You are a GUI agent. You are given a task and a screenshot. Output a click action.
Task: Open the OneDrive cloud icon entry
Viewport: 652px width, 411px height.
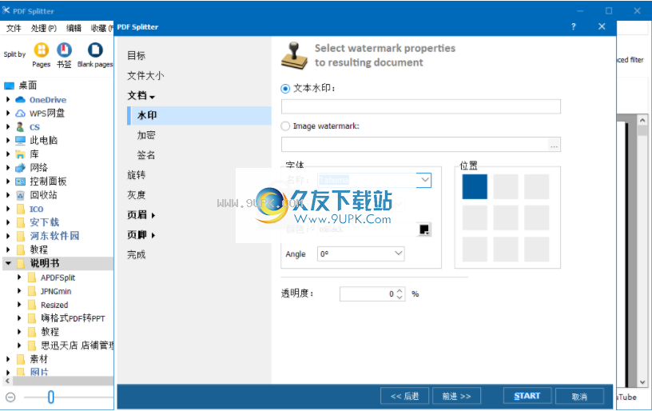pyautogui.click(x=21, y=100)
